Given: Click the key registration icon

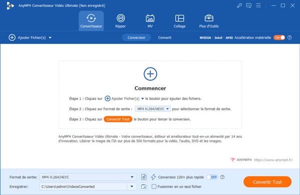Looking at the screenshot, I should (x=239, y=6).
